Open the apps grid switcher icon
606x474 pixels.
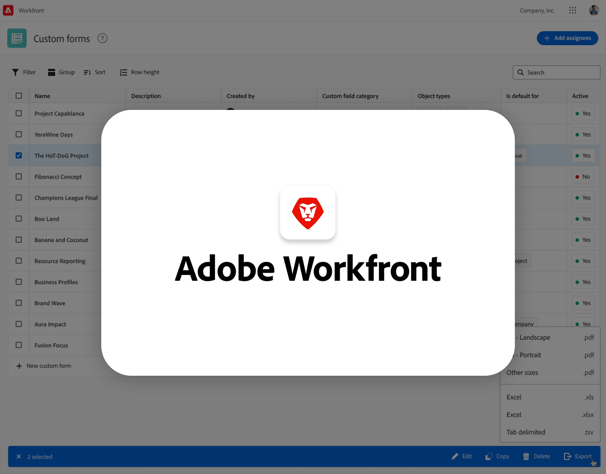point(572,11)
